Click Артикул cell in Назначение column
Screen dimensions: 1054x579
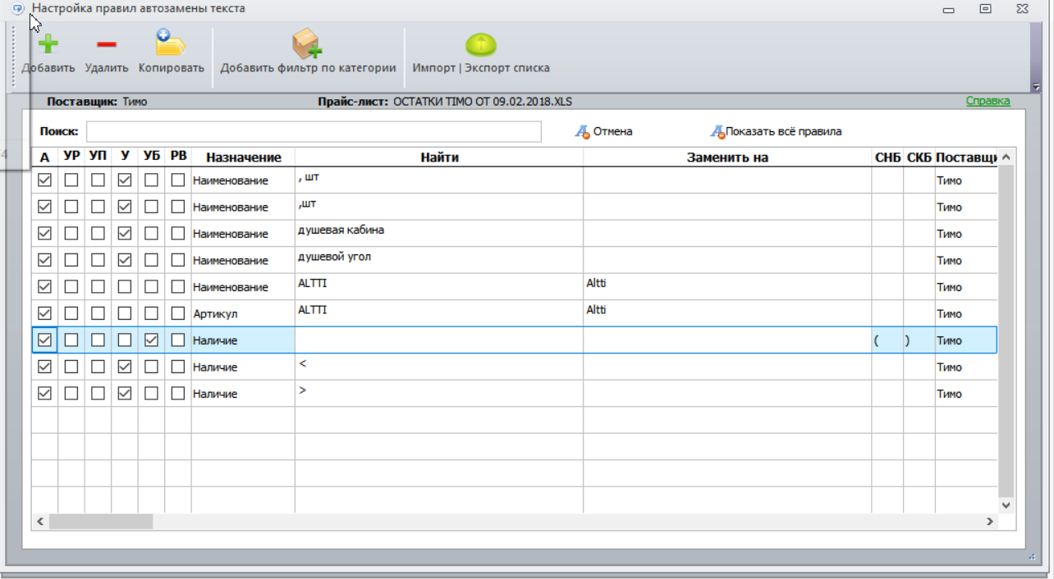(243, 313)
